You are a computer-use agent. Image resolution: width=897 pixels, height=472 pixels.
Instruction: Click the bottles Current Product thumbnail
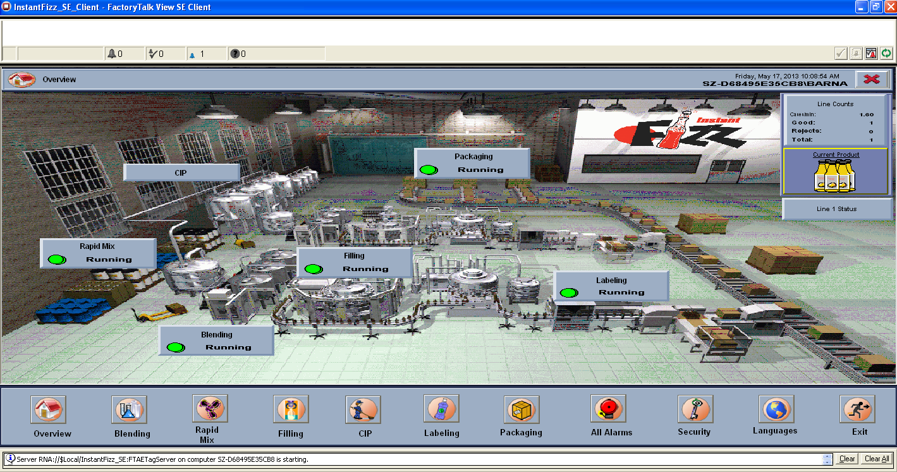(x=835, y=176)
